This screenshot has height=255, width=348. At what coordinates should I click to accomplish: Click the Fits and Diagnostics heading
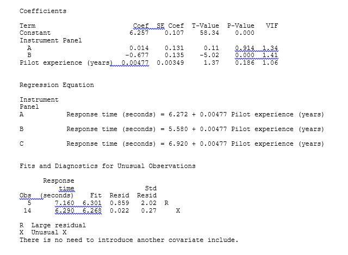108,166
